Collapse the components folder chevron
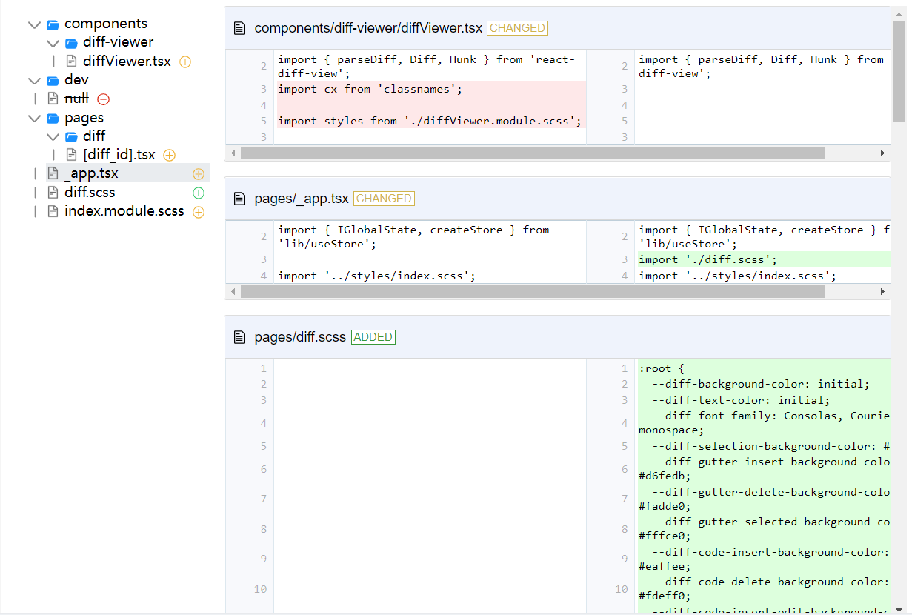Viewport: 912px width, 615px height. 34,24
